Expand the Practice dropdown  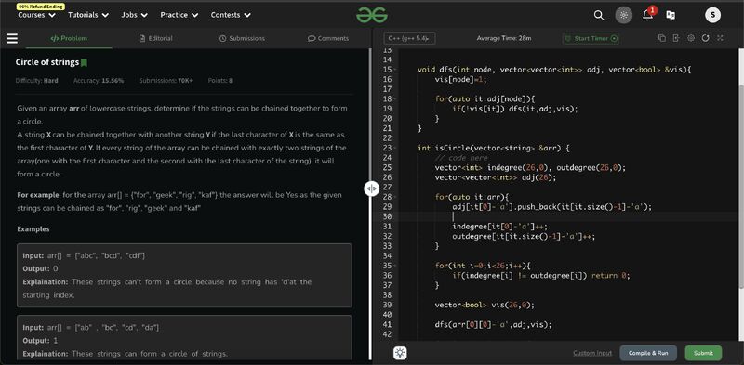tap(179, 15)
